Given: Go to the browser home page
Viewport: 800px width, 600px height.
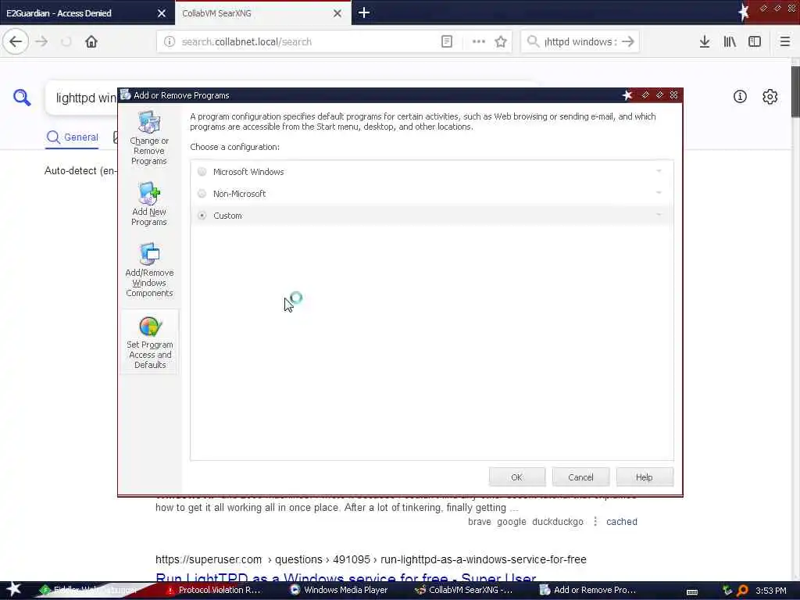Looking at the screenshot, I should (x=91, y=42).
